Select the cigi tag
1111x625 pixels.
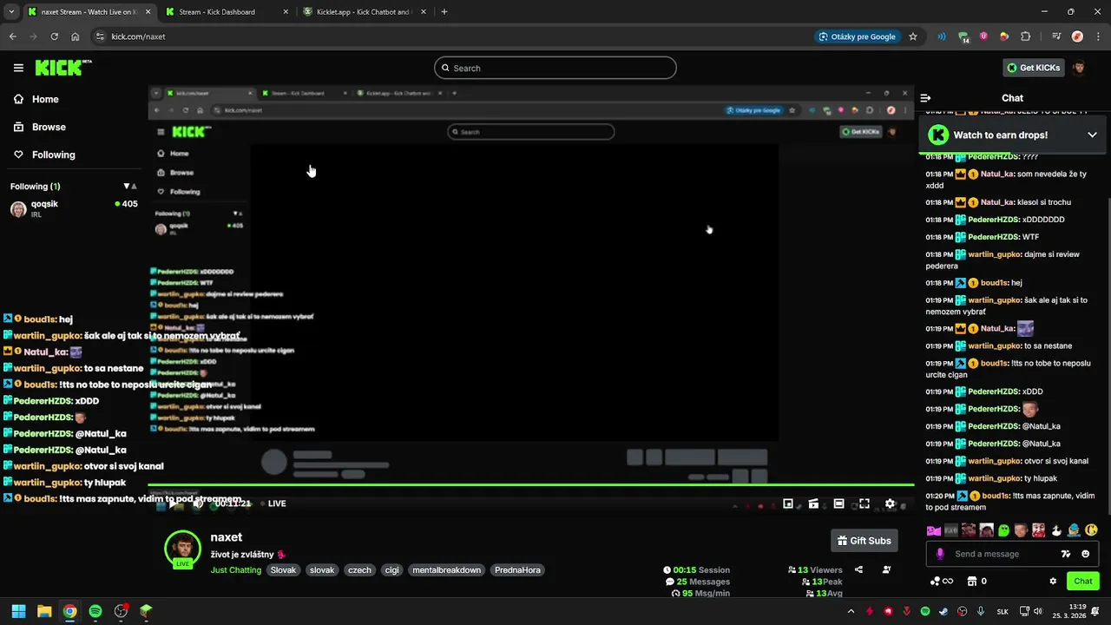click(391, 570)
